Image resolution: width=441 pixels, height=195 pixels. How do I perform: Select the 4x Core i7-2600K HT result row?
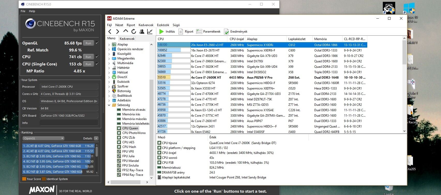pos(262,77)
